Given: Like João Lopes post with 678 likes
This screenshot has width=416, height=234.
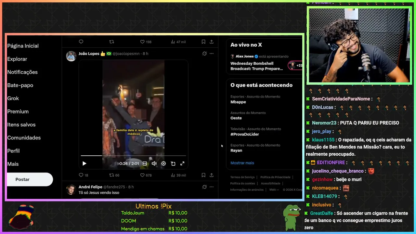Looking at the screenshot, I should (146, 175).
